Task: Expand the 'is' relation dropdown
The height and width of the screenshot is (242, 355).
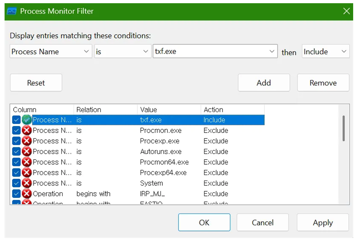Action: click(x=122, y=52)
